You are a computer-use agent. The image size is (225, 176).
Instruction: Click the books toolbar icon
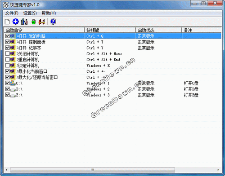(x=24, y=22)
